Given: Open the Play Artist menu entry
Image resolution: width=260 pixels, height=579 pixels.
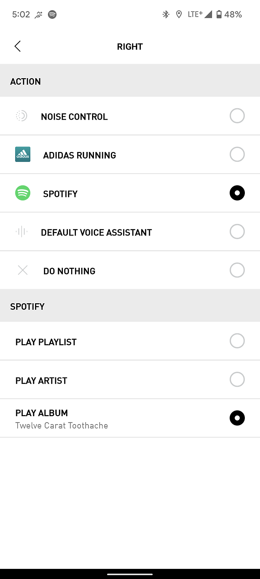Looking at the screenshot, I should point(130,380).
